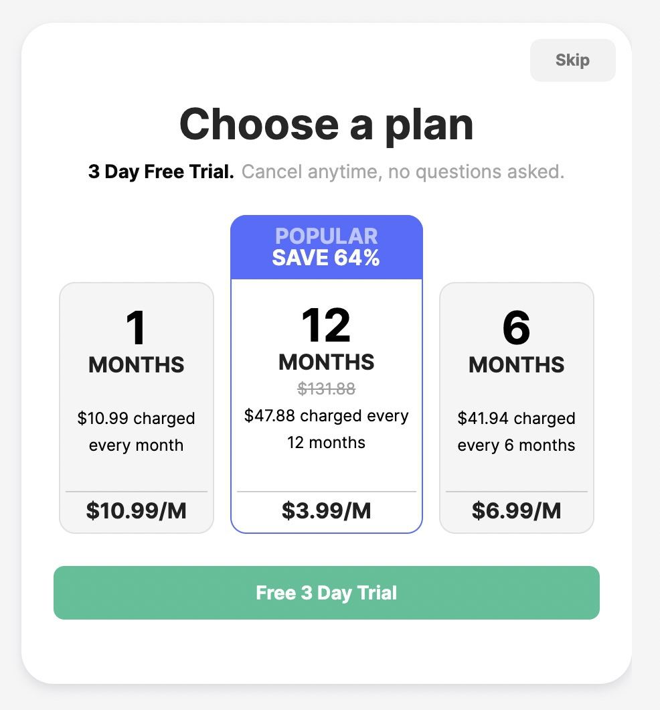Click "$41.94 charged every 6 months" text
This screenshot has width=660, height=710.
pyautogui.click(x=516, y=432)
